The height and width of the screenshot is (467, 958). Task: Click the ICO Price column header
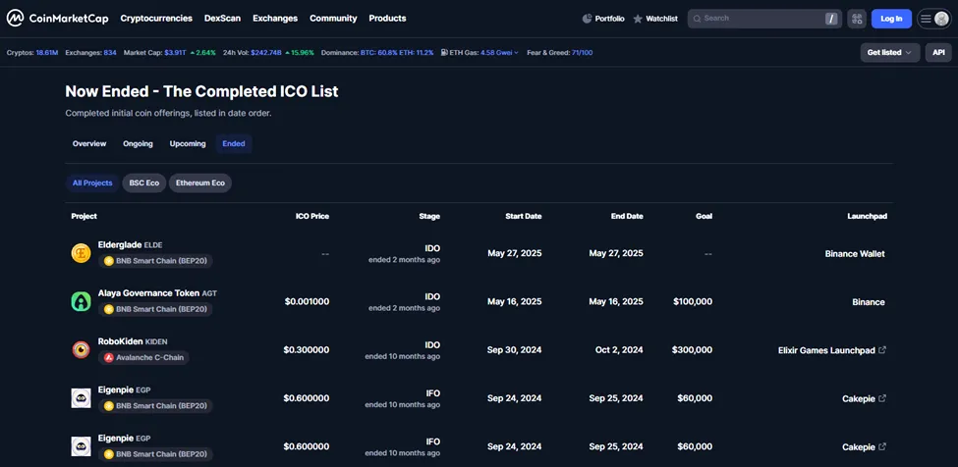[x=311, y=216]
